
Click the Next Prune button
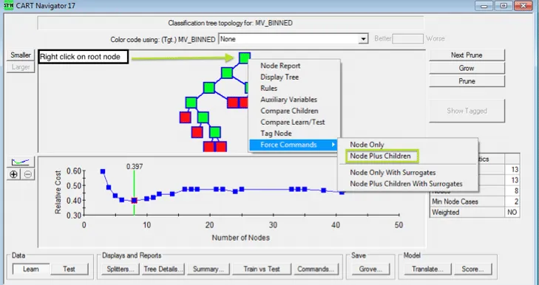pyautogui.click(x=467, y=55)
